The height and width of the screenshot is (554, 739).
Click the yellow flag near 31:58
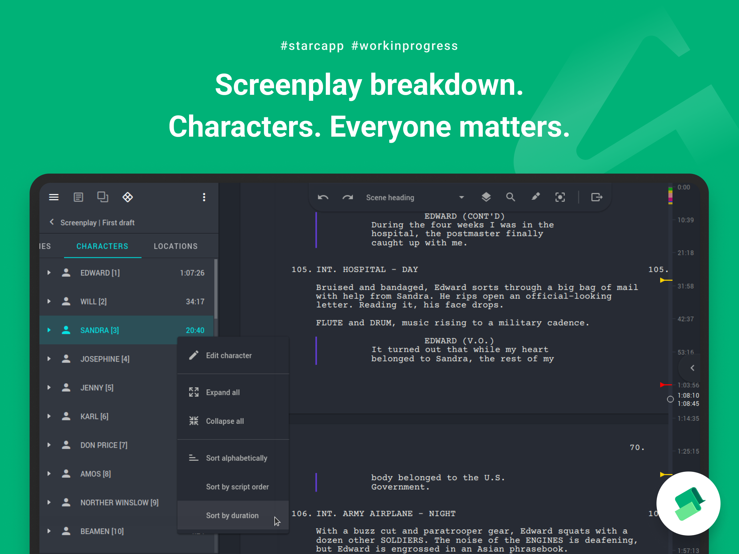[665, 280]
